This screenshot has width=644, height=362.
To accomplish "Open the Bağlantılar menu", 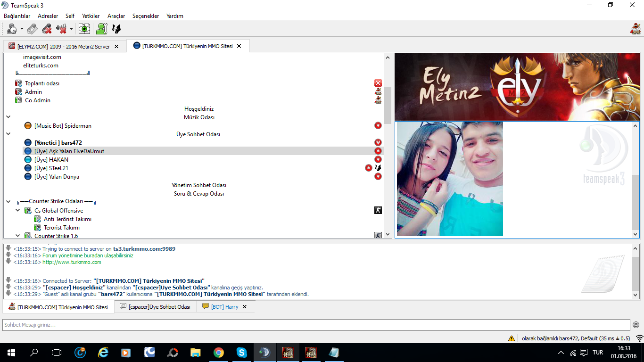I will [17, 16].
